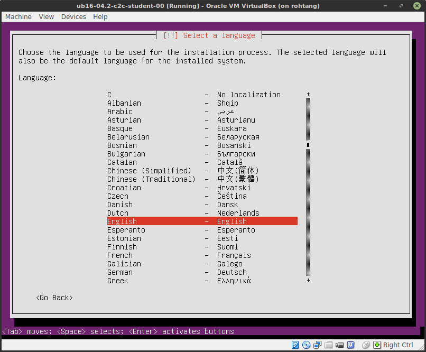Viewport: 426px width, 352px height.
Task: Click the scrollbar up arrow
Action: tap(308, 92)
